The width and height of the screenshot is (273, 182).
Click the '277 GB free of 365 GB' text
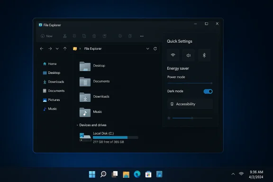pyautogui.click(x=109, y=142)
